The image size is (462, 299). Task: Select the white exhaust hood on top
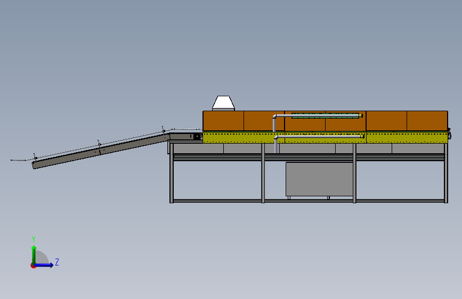point(223,103)
